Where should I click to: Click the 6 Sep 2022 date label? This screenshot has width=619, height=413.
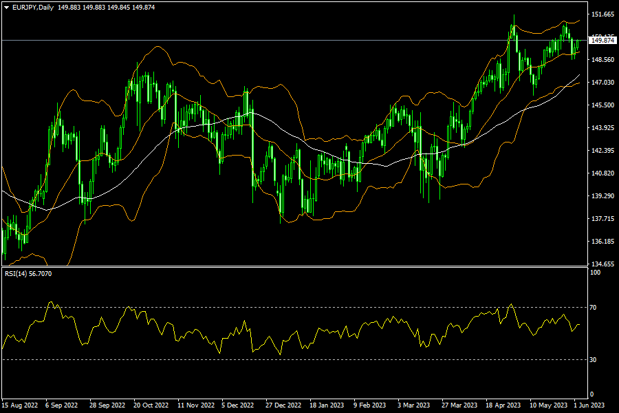pos(62,405)
